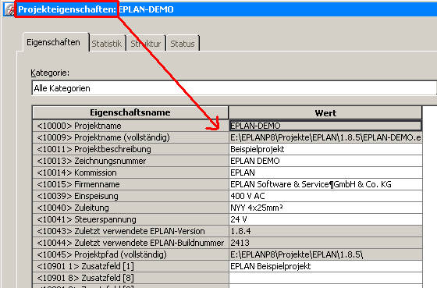Screen dimensions: 437x288
Task: Switch to the Statistik tab
Action: pyautogui.click(x=107, y=44)
